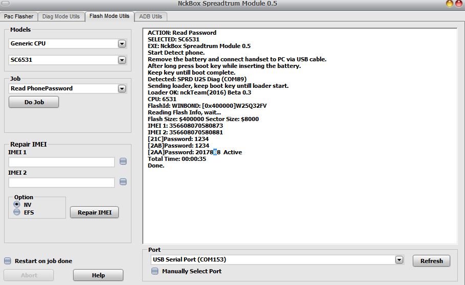Click 'Detected: SPRD U2S Diag (COM89)' line

(197, 79)
